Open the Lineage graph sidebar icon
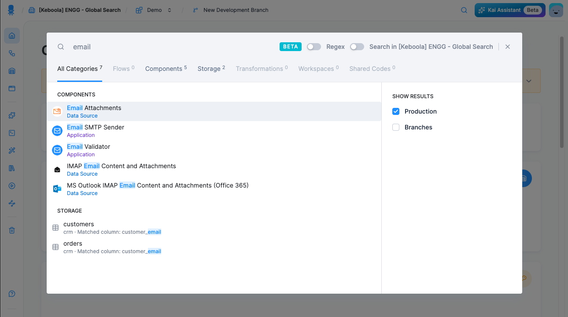The image size is (568, 317). (12, 203)
